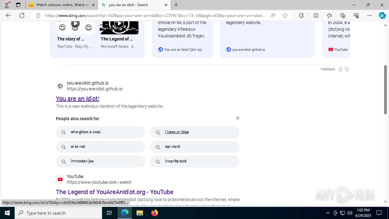This screenshot has height=219, width=389.
Task: Open clock showing 1:02 PM
Action: 363,213
